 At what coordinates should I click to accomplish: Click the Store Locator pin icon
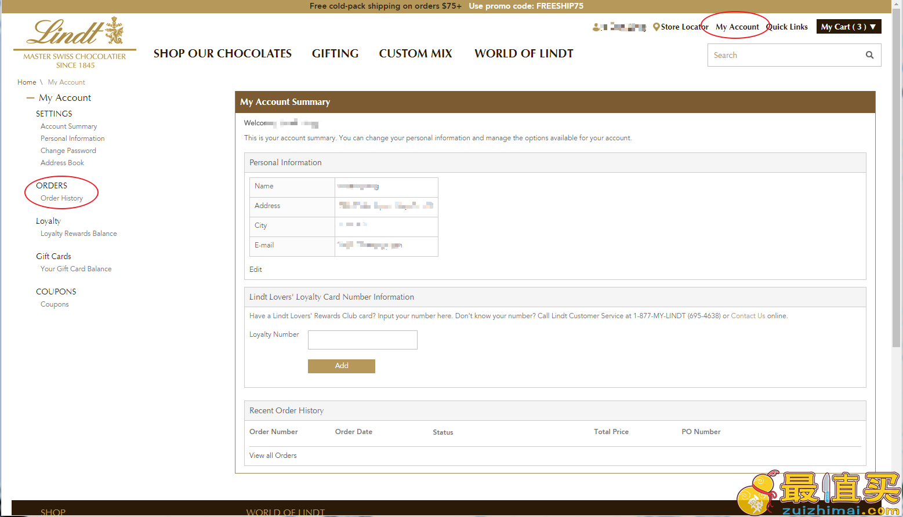656,27
